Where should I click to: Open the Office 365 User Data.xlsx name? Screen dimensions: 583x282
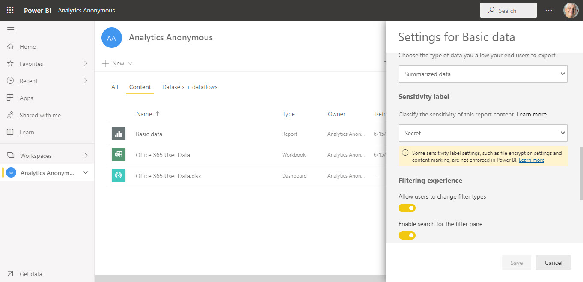point(168,176)
